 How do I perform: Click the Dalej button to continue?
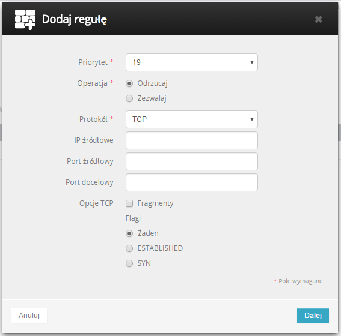(313, 316)
